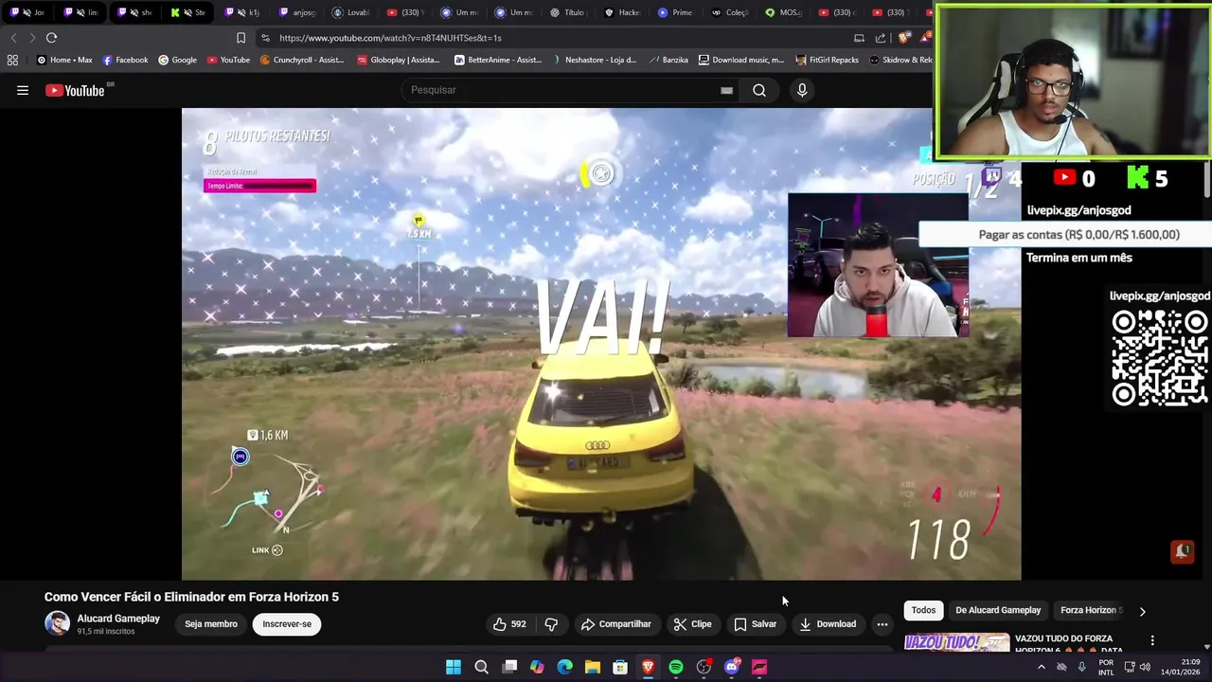Download the video with Download button

[828, 624]
